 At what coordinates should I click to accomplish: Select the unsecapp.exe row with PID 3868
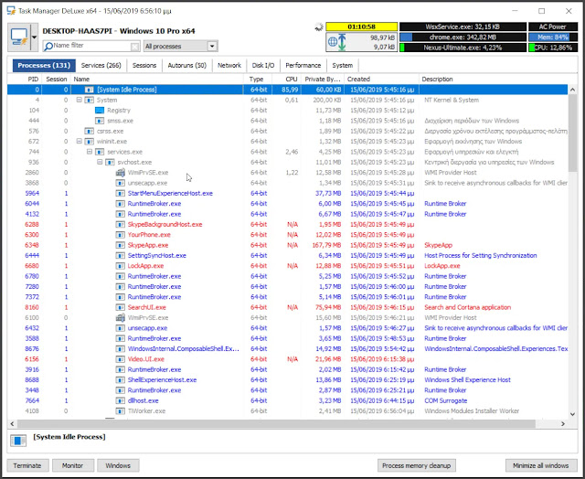288,183
